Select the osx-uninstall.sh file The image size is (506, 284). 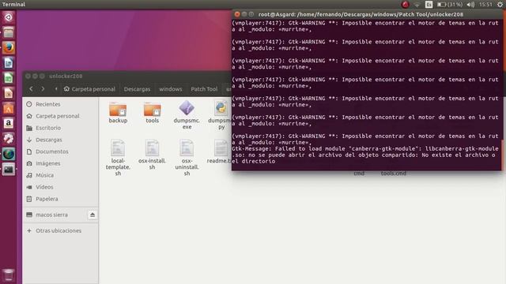(x=187, y=158)
